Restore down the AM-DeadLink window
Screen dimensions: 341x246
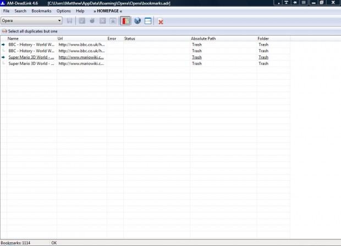(x=321, y=3)
